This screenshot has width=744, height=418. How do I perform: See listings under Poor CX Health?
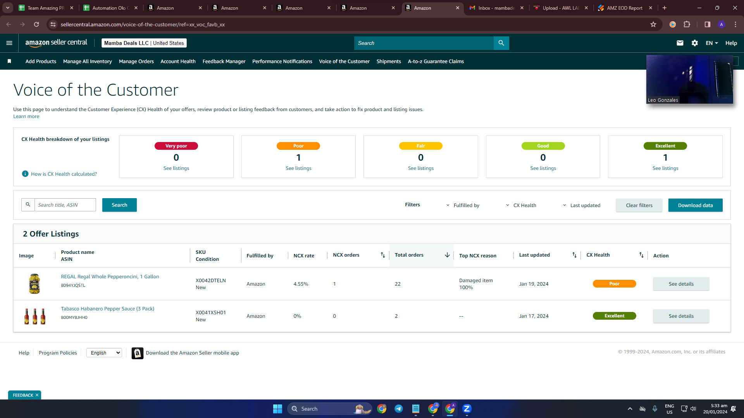click(298, 168)
